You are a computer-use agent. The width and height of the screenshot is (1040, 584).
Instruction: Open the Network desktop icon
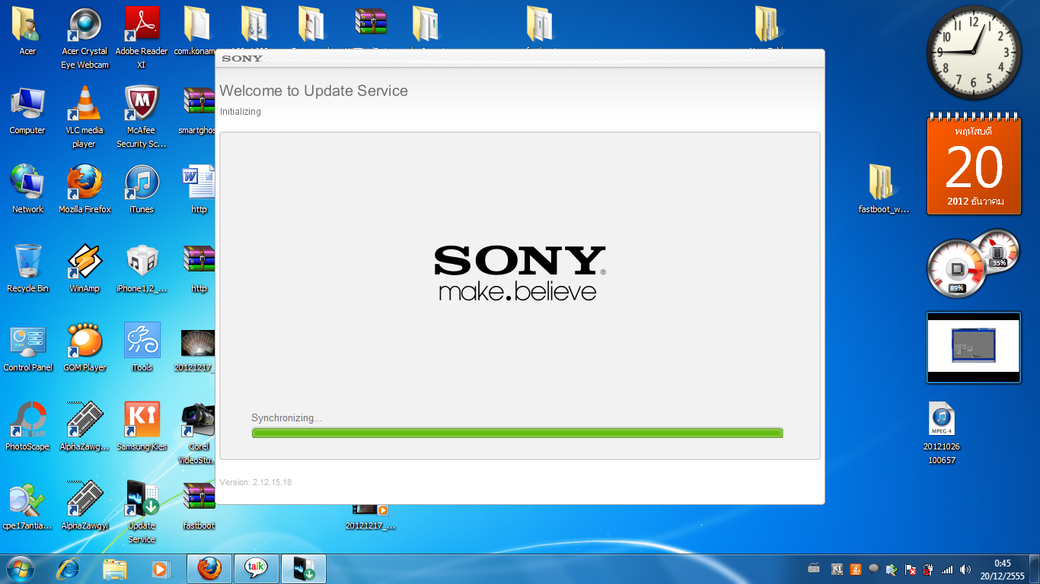pyautogui.click(x=27, y=189)
